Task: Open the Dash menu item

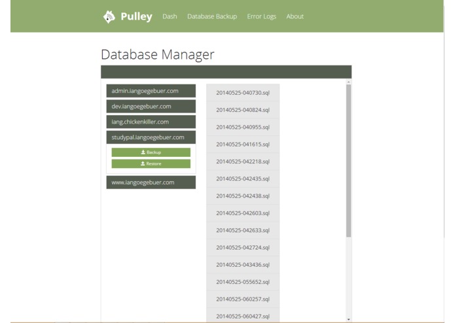Action: 170,16
